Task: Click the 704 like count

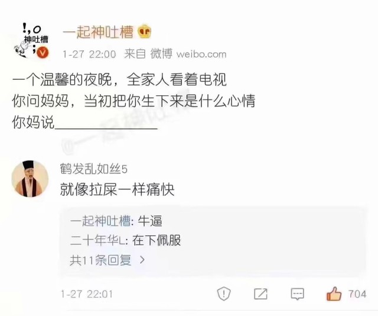Action: pyautogui.click(x=357, y=294)
